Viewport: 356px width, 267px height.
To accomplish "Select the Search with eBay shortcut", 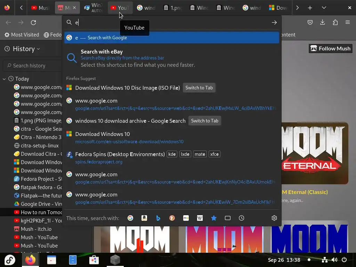I will (x=172, y=58).
